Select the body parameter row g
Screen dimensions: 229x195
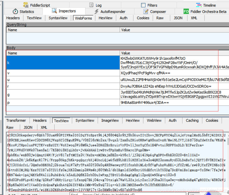[118, 94]
